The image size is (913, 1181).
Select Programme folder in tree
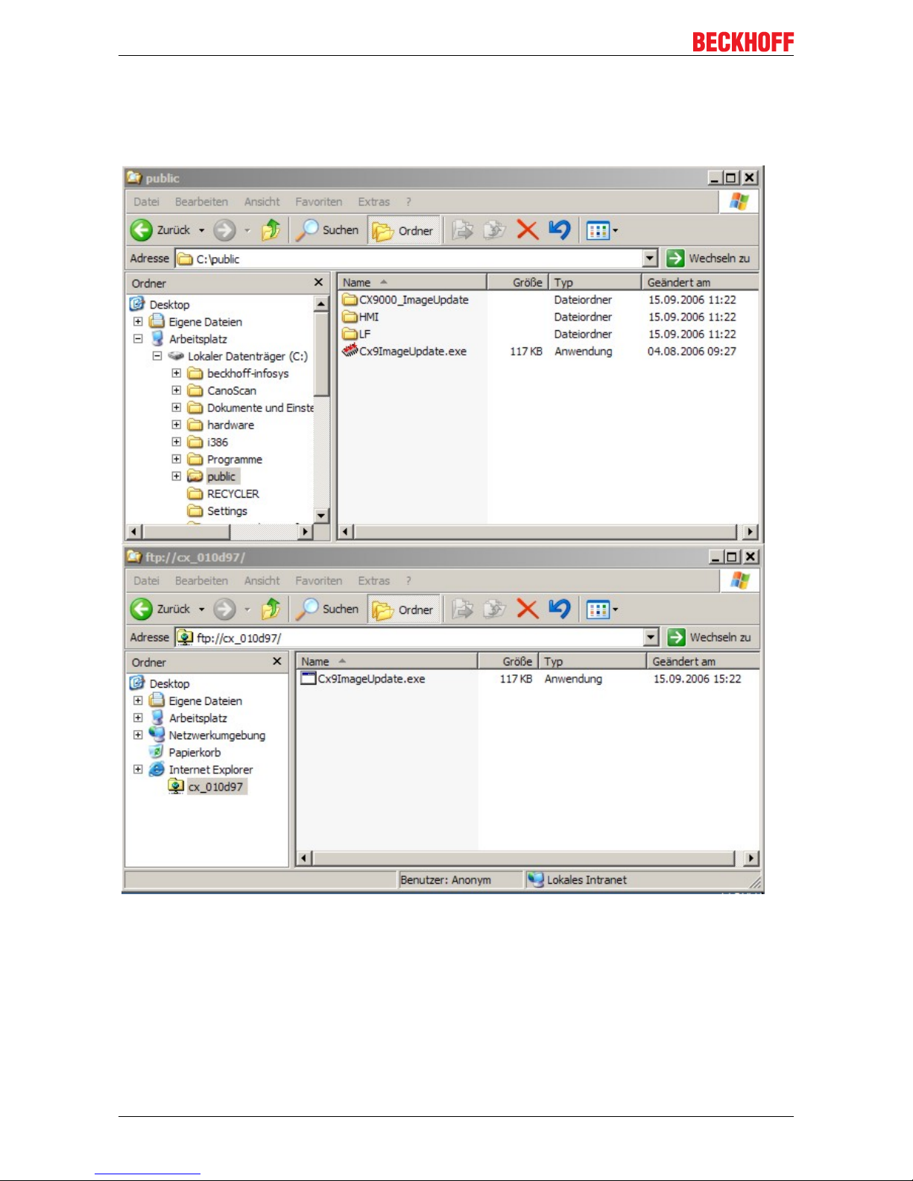coord(235,460)
